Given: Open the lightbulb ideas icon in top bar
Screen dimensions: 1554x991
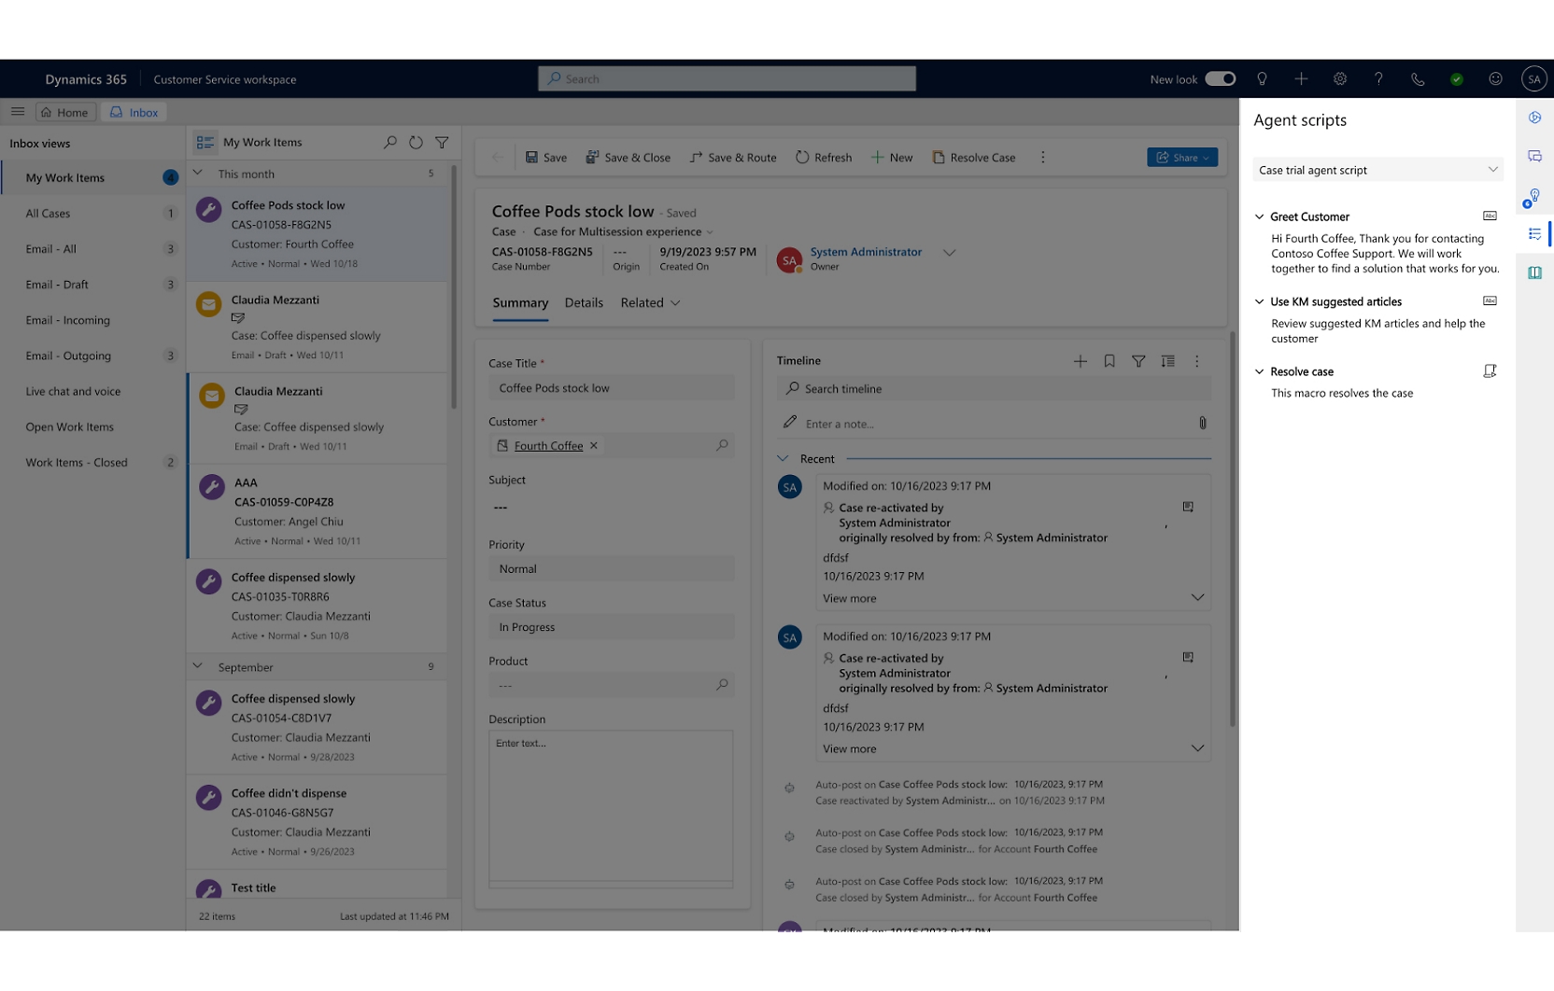Looking at the screenshot, I should pyautogui.click(x=1262, y=79).
